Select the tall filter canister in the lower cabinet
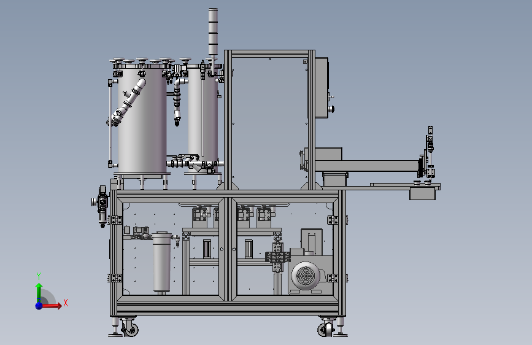 [x=162, y=262]
